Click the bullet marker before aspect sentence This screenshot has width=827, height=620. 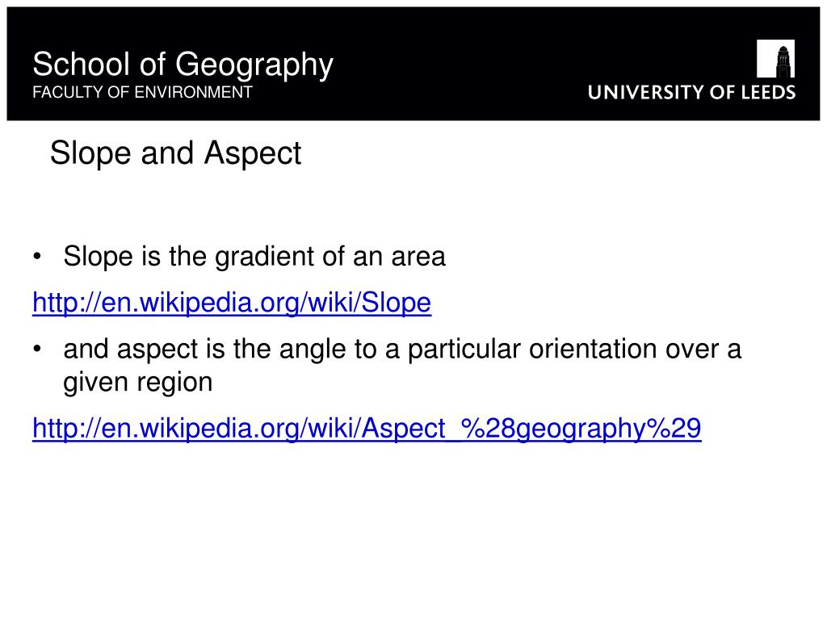point(36,349)
